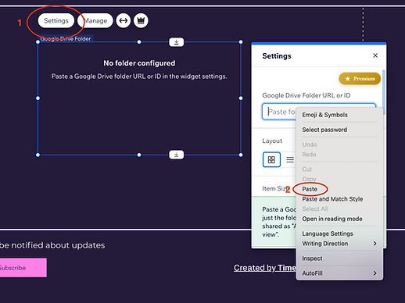Choose Emoji & Symbols from context menu
Viewport: 405px width, 303px height.
point(339,115)
